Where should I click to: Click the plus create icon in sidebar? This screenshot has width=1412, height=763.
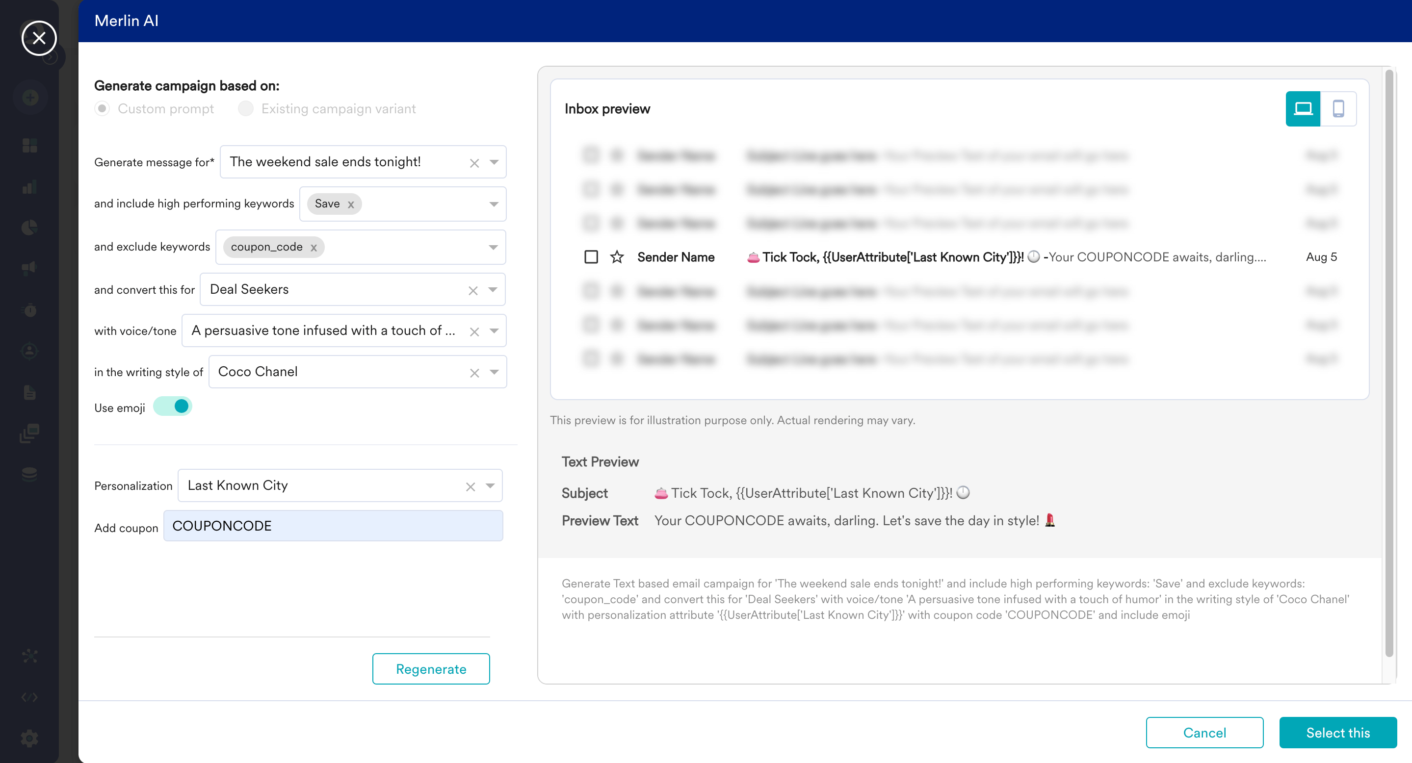[31, 98]
